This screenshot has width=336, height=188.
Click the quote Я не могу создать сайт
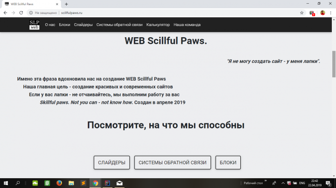(273, 61)
